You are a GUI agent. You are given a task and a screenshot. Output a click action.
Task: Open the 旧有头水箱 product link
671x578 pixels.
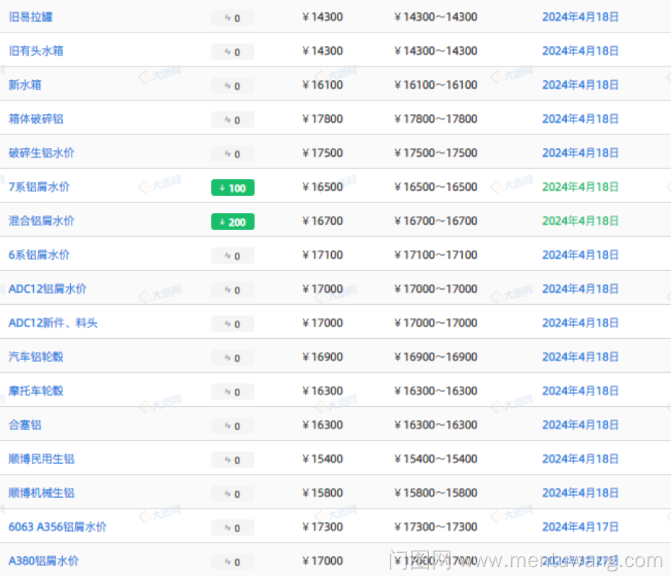(35, 51)
